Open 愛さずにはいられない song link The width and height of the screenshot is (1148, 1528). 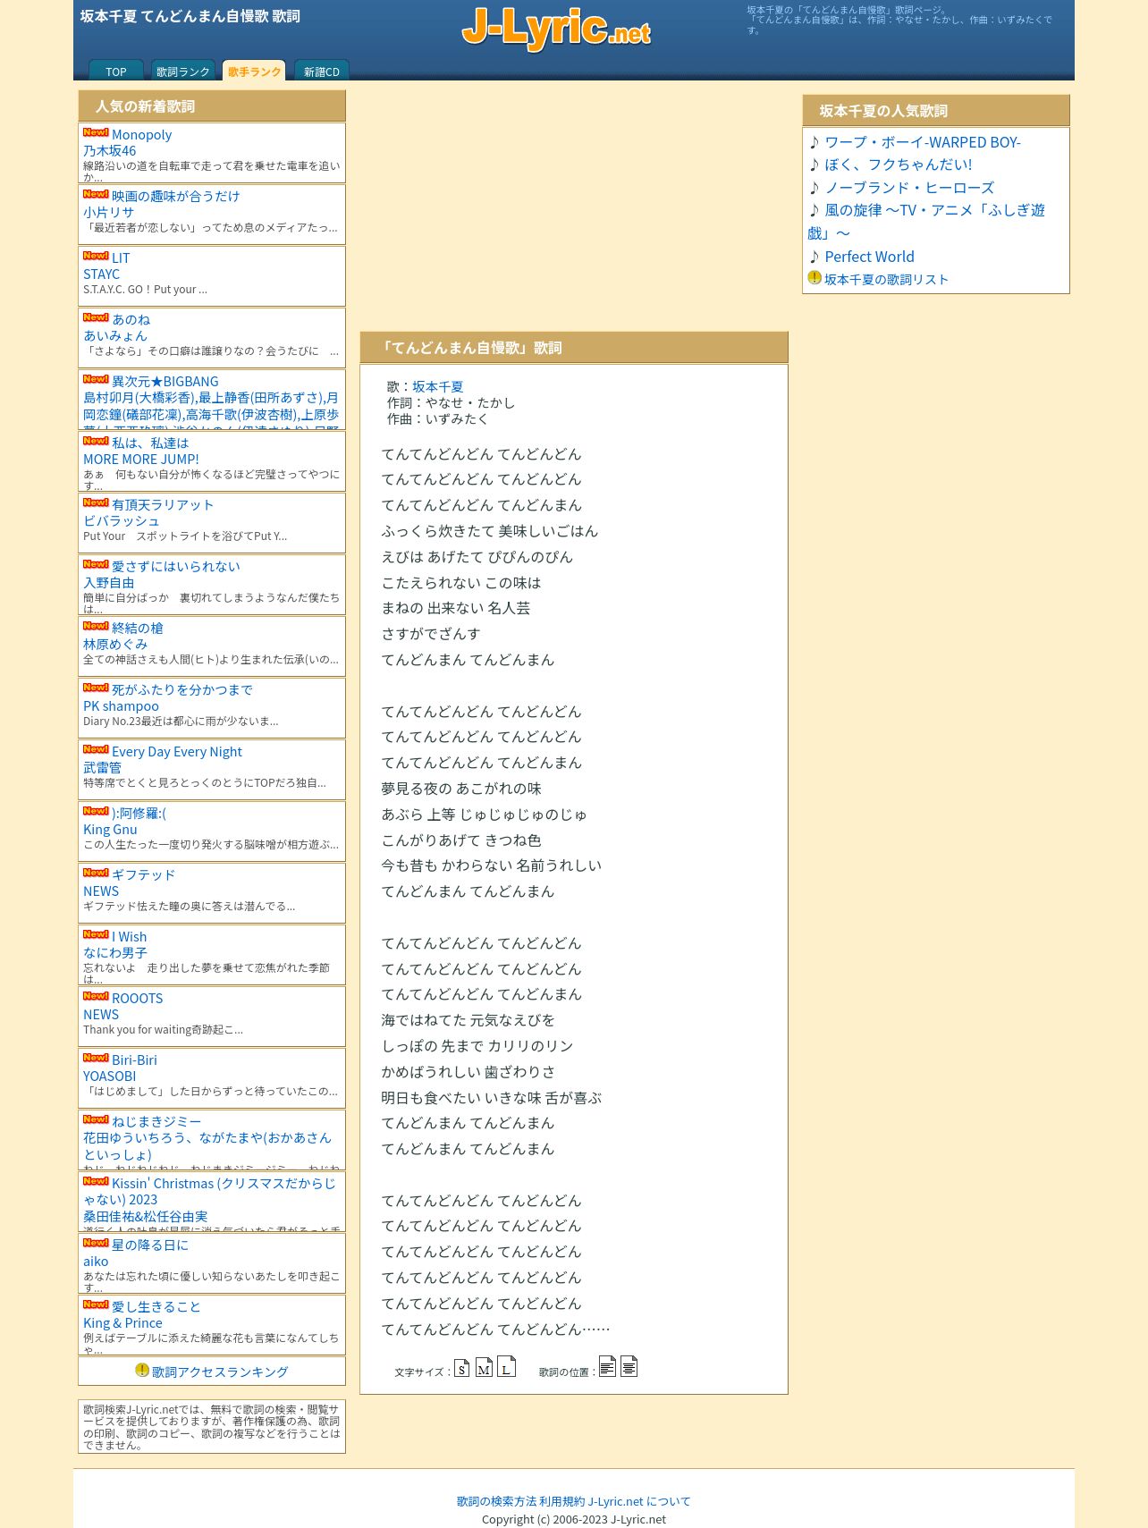(x=175, y=566)
